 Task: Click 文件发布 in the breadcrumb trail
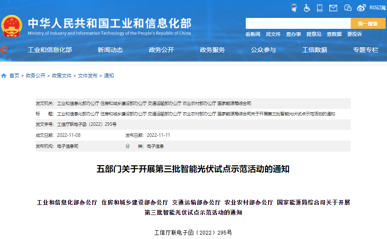[x=87, y=76]
